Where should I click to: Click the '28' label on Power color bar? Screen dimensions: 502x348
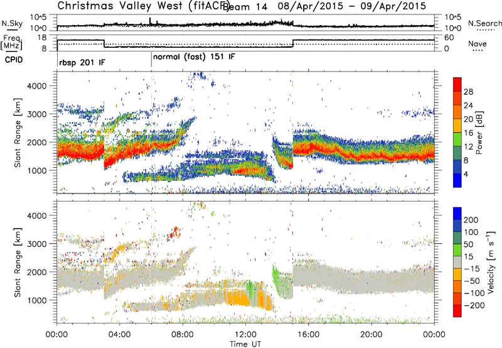pyautogui.click(x=468, y=92)
